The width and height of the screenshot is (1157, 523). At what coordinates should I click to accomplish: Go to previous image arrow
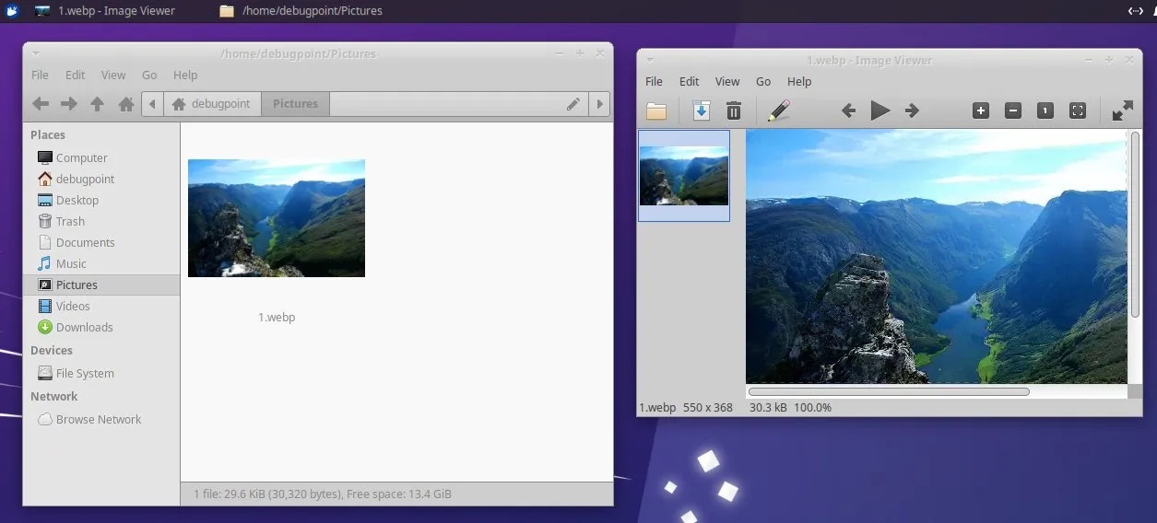(x=849, y=111)
